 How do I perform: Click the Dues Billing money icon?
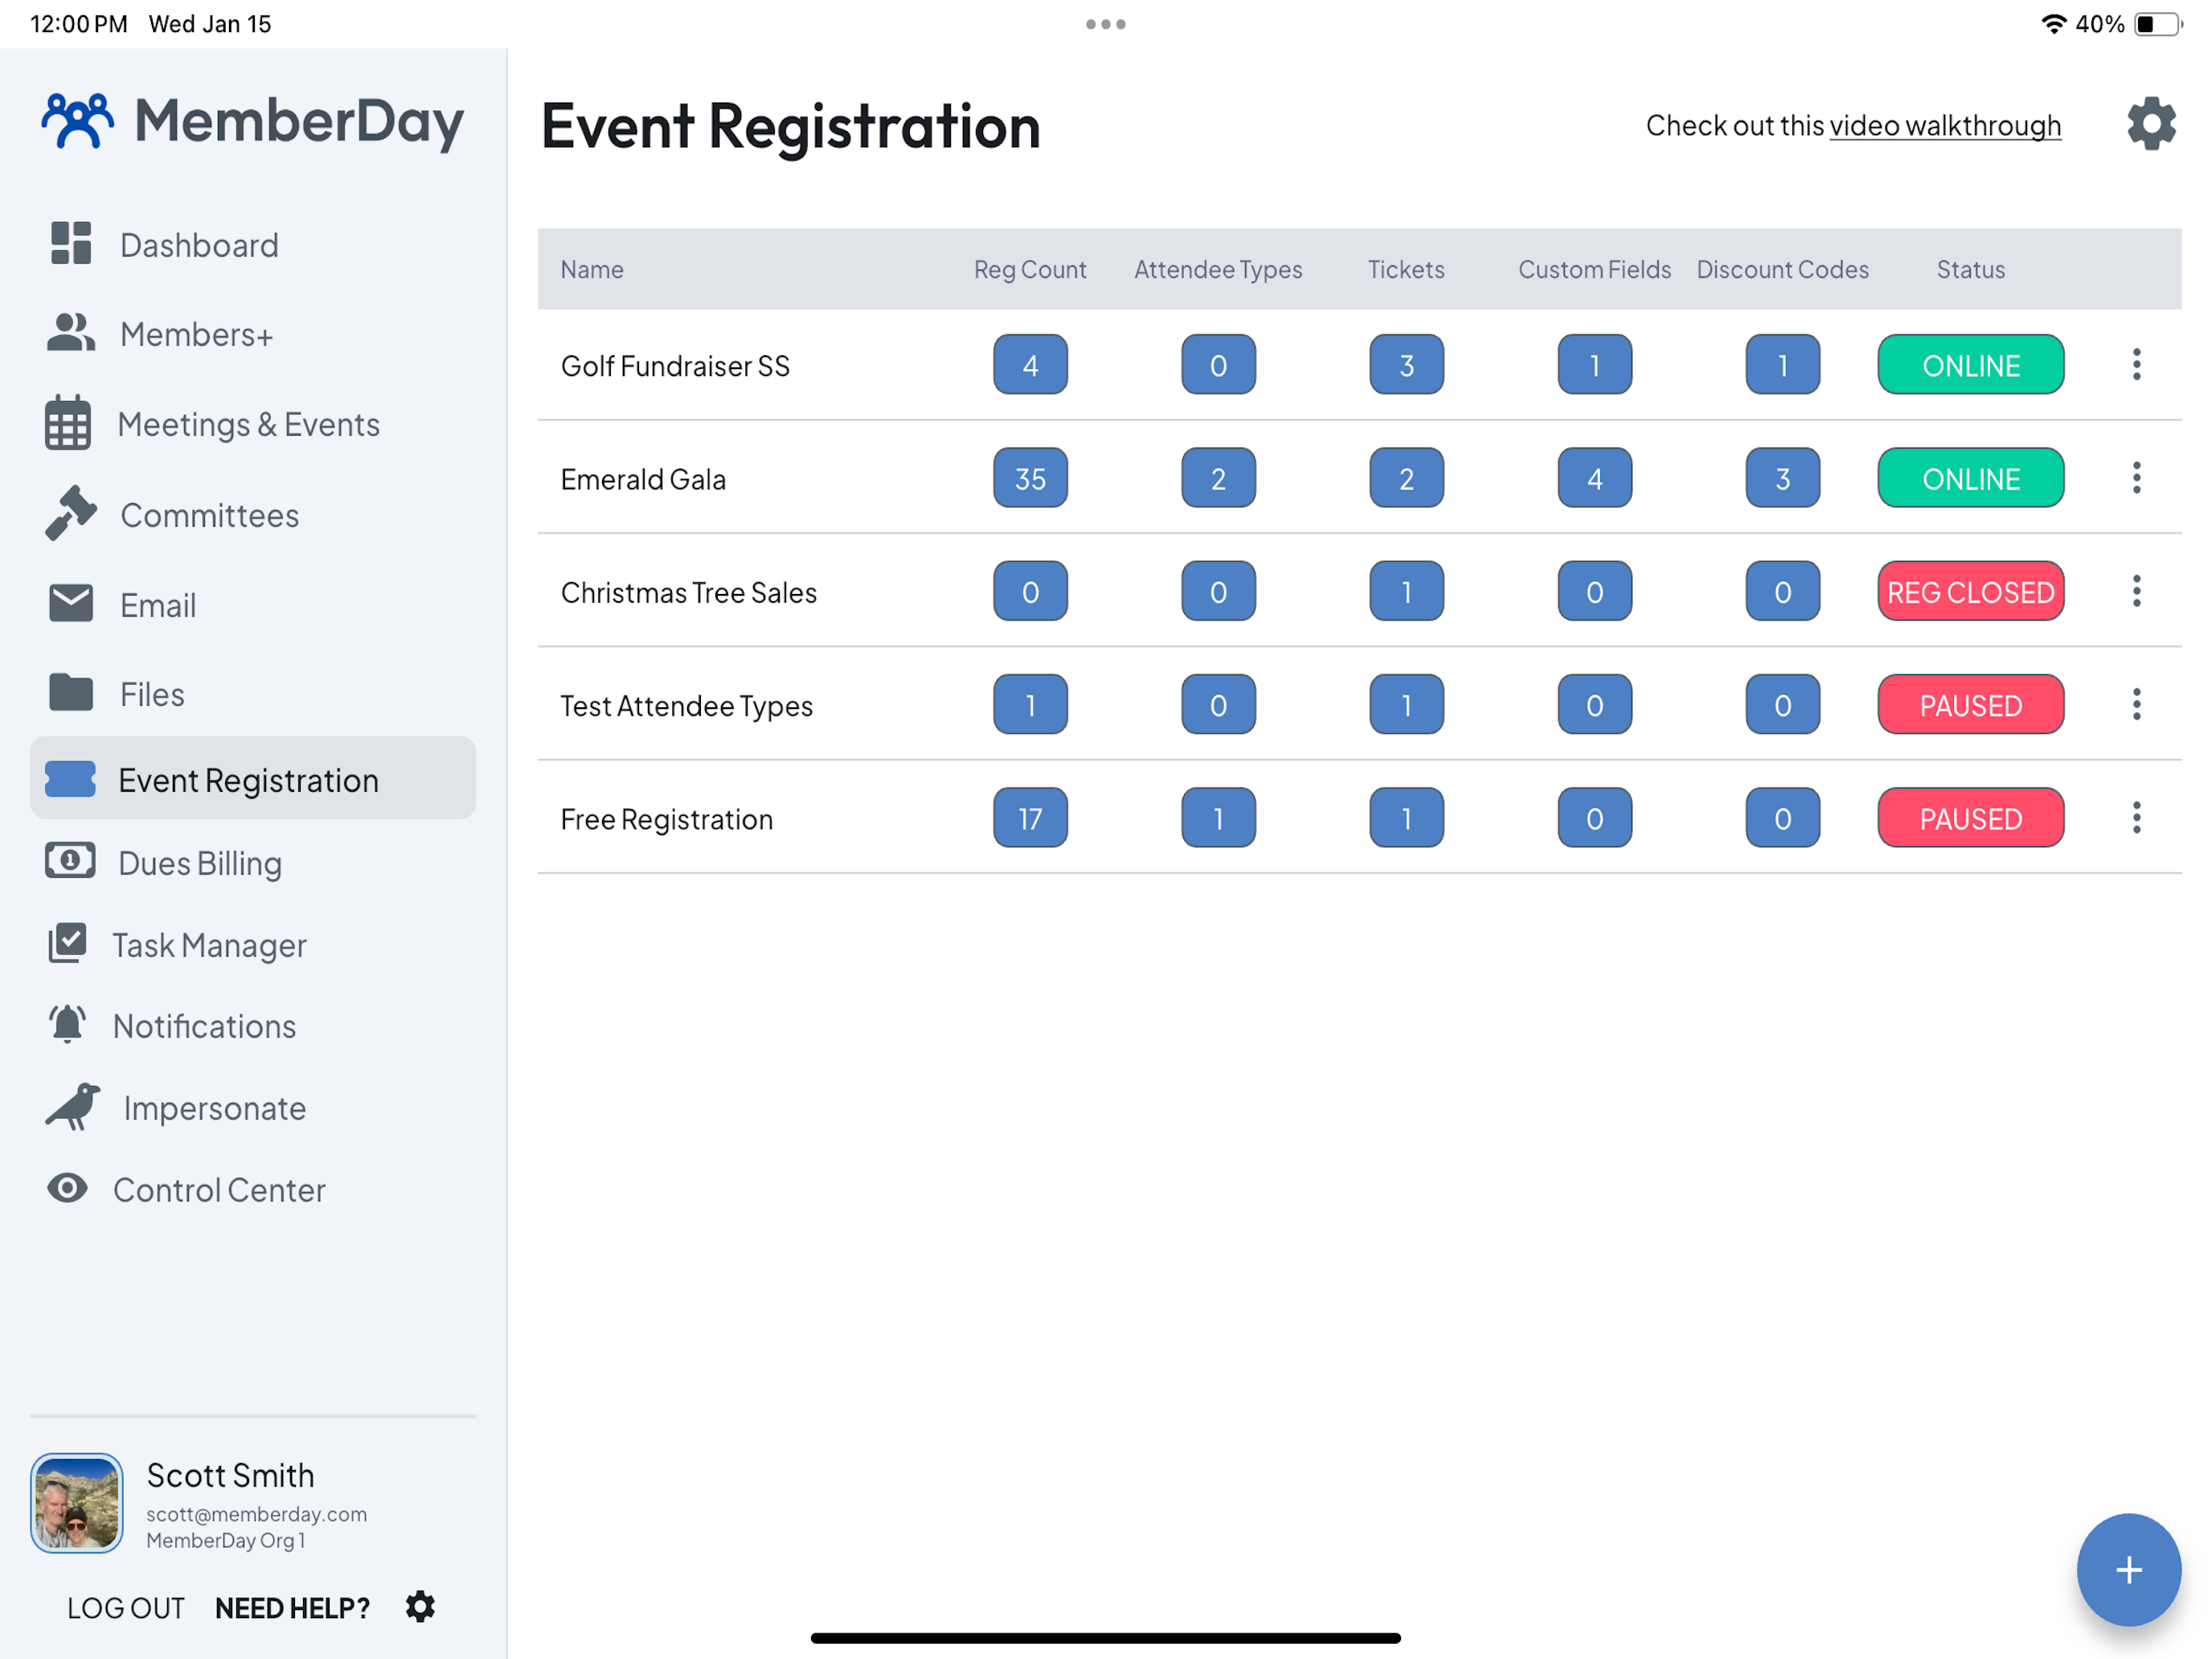(70, 860)
